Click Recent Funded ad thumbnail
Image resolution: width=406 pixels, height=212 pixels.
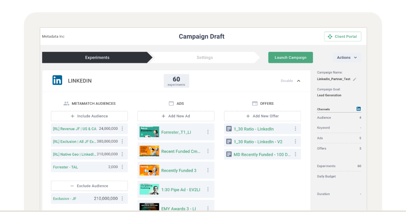tap(149, 151)
